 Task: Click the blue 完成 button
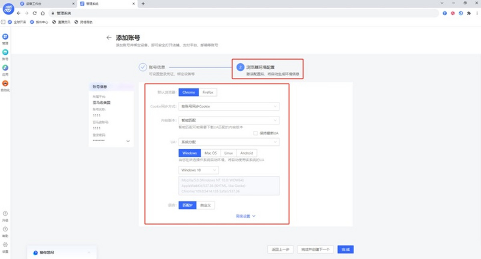tap(345, 249)
